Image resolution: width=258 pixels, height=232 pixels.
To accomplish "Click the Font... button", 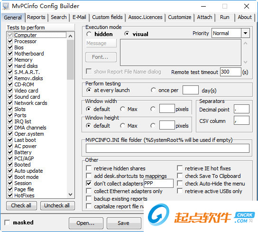I will coord(101,57).
